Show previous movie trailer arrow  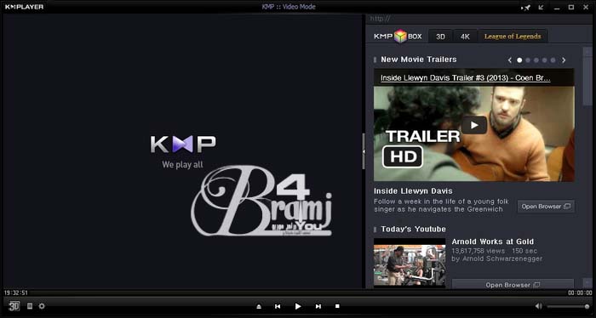point(510,60)
